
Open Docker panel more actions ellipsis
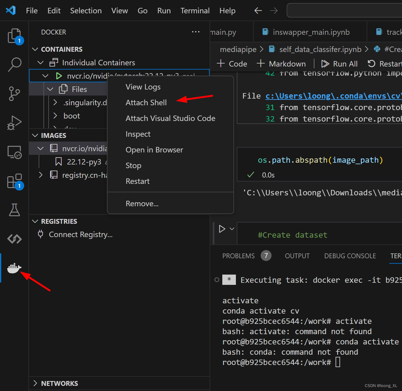[x=196, y=32]
